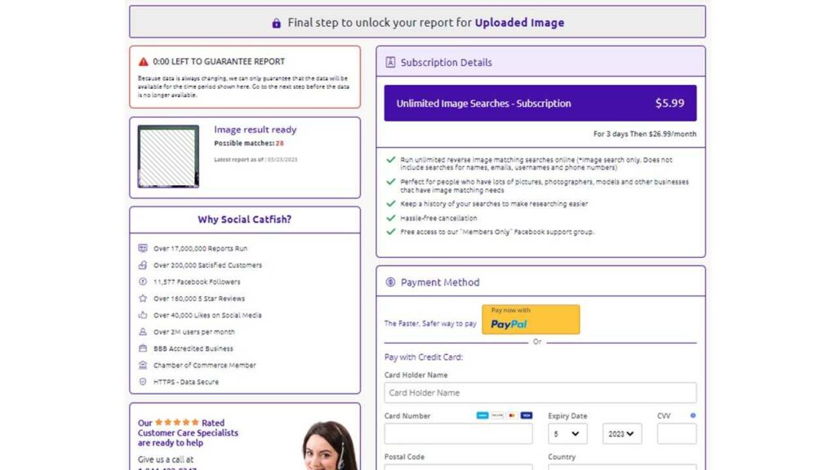Click the lock icon in the header banner
Viewport: 836px width, 470px height.
click(x=276, y=24)
